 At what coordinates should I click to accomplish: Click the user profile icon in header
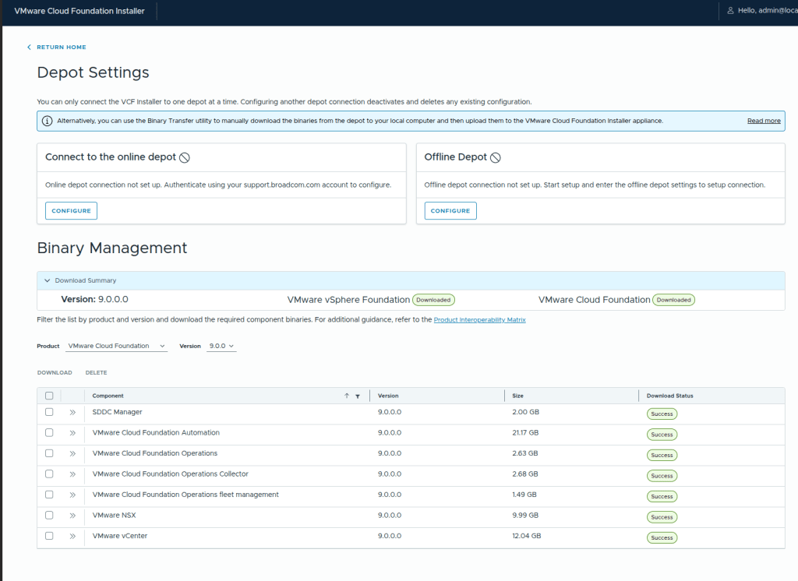730,11
